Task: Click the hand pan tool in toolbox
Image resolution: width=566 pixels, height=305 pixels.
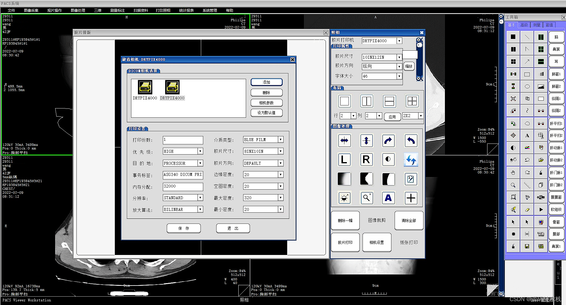Action: click(x=513, y=173)
